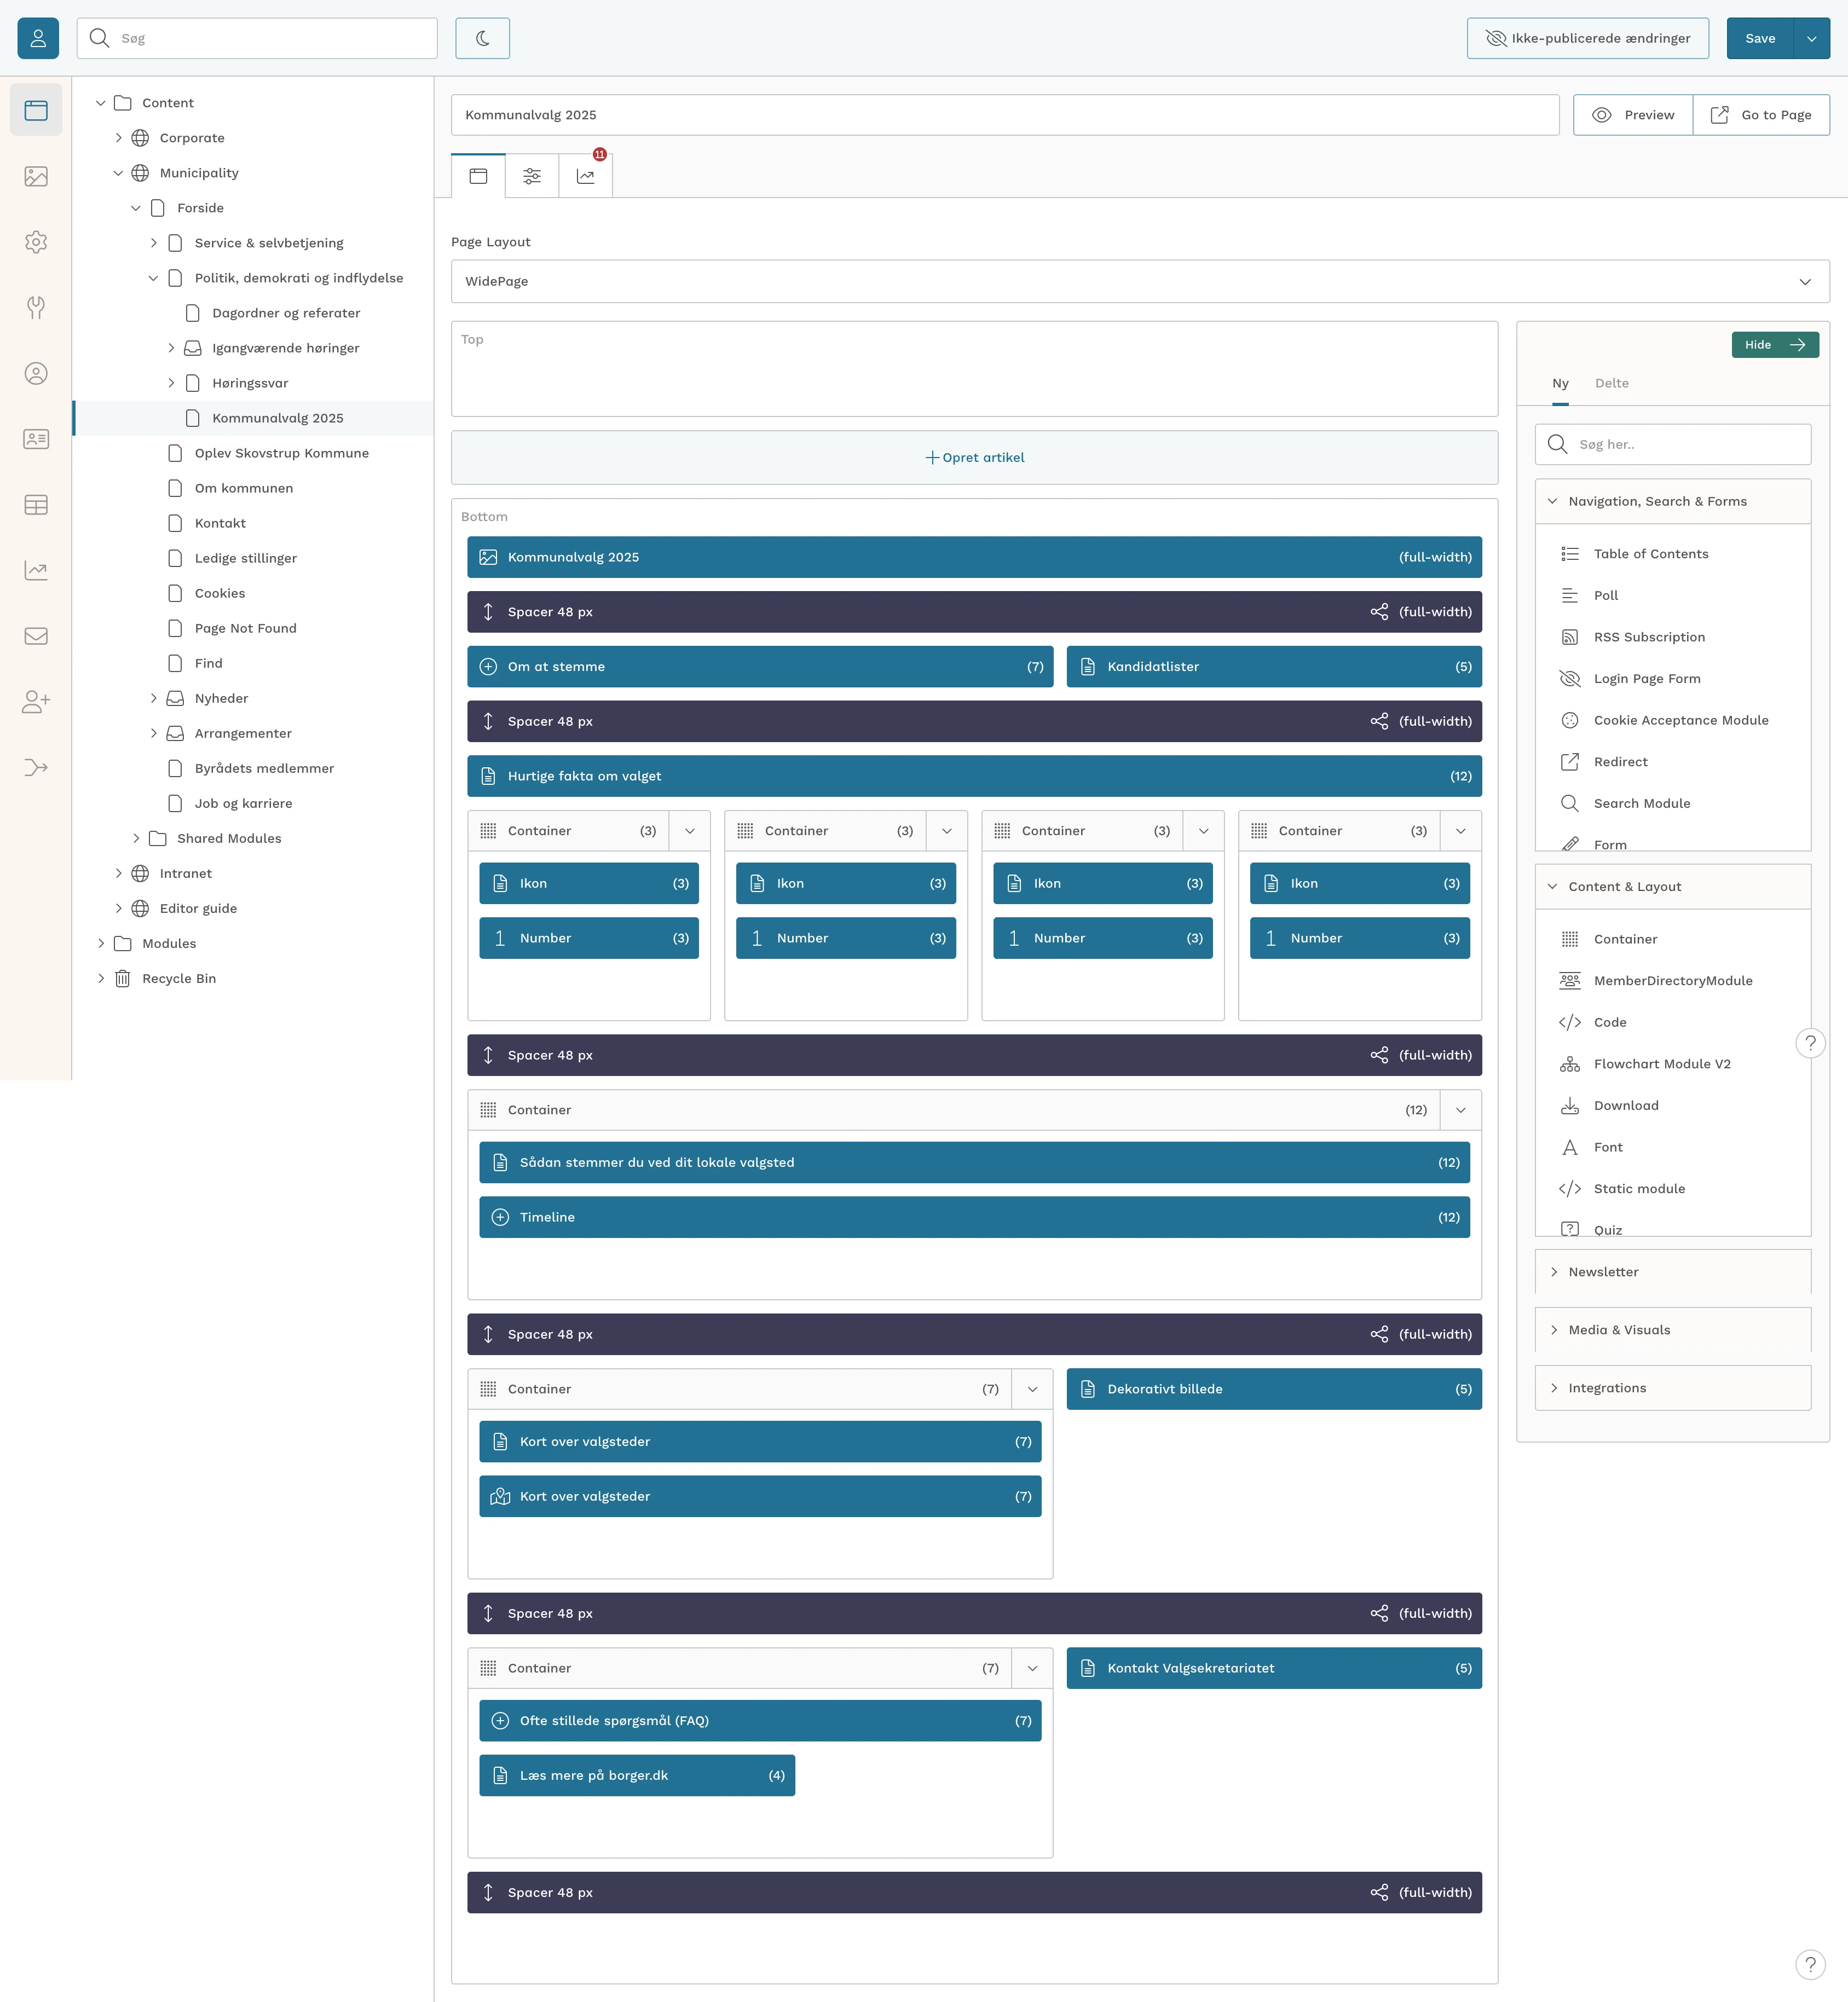Show Ikke-publicerede ændringer
This screenshot has height=2002, width=1848.
point(1588,38)
